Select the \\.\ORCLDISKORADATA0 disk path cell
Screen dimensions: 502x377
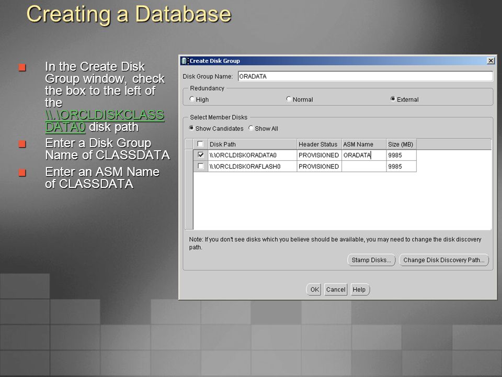pyautogui.click(x=252, y=155)
